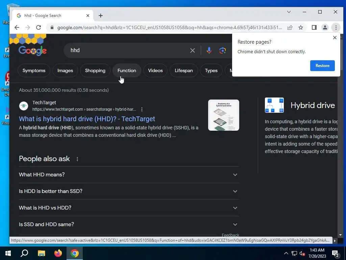Bookmark this tab with star icon
The image size is (346, 260).
pos(300,27)
